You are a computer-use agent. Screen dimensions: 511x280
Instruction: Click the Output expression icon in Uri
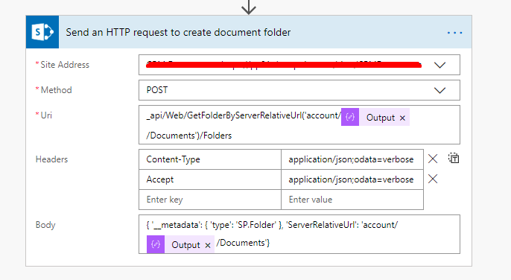point(350,117)
